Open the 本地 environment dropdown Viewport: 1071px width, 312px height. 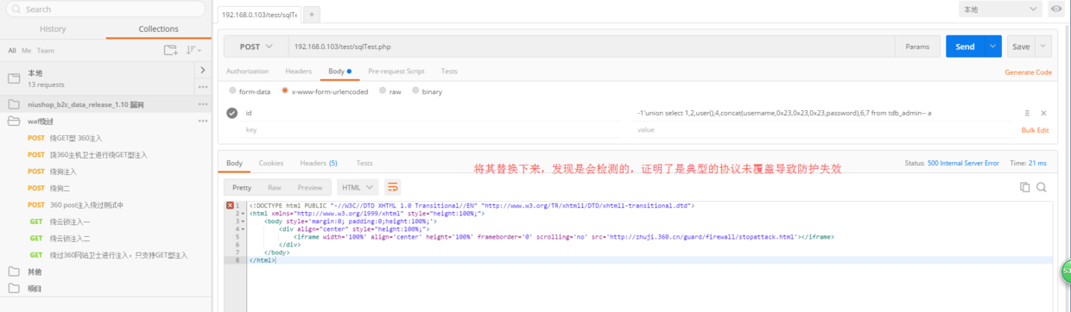tap(1000, 9)
